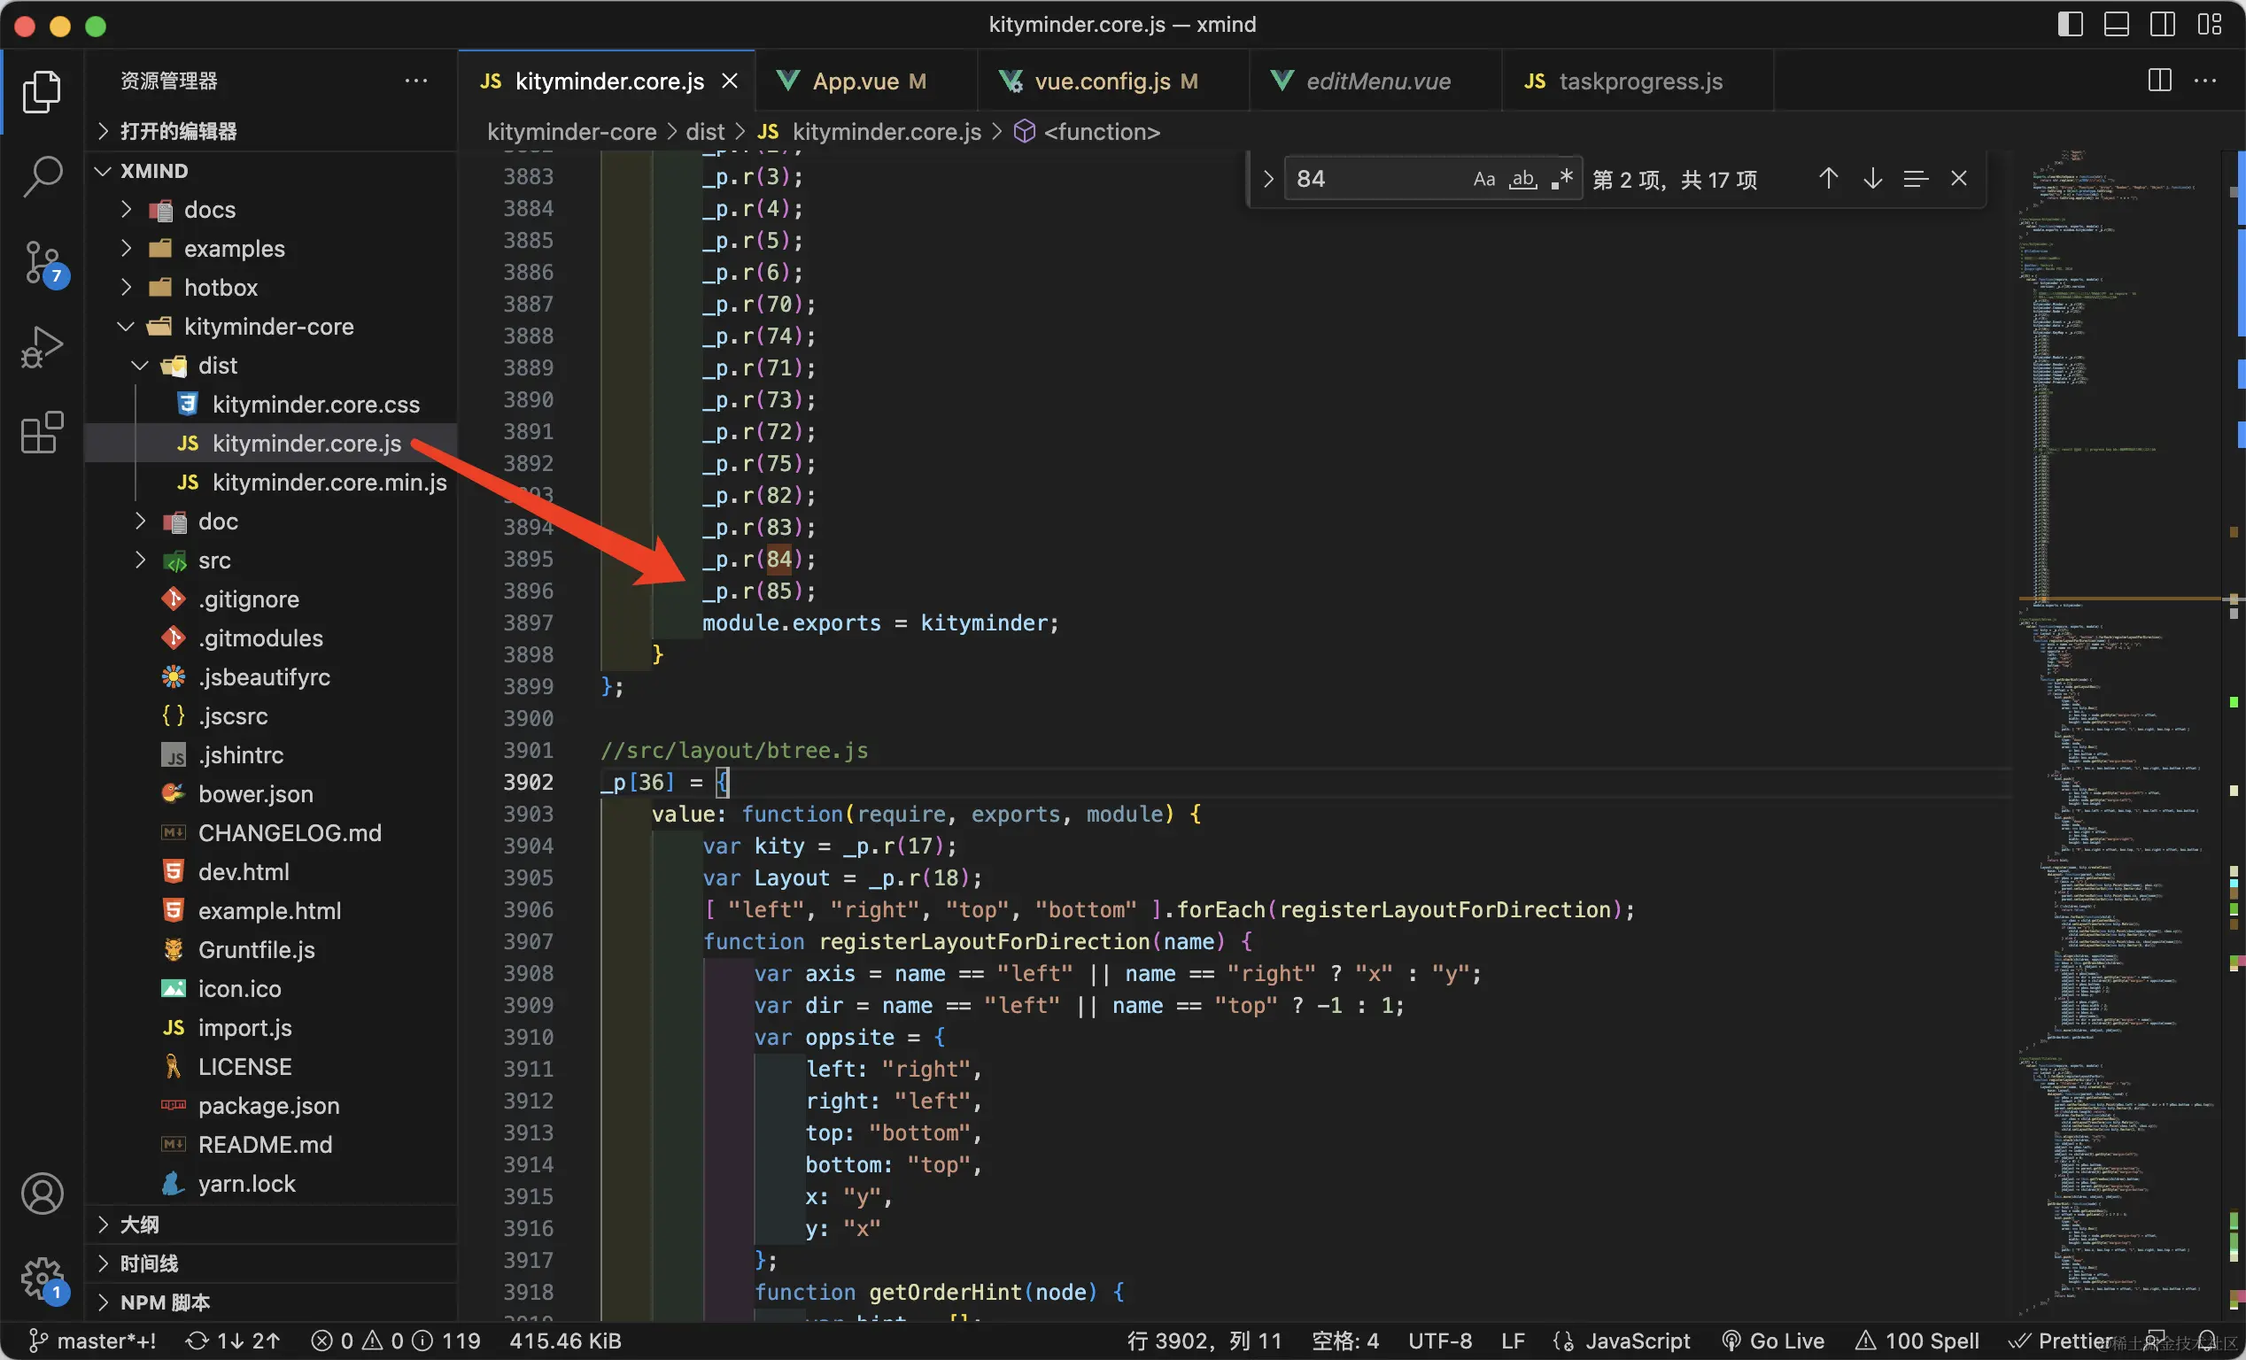Switch to the App.vue tab
Image resolution: width=2246 pixels, height=1360 pixels.
tap(855, 81)
